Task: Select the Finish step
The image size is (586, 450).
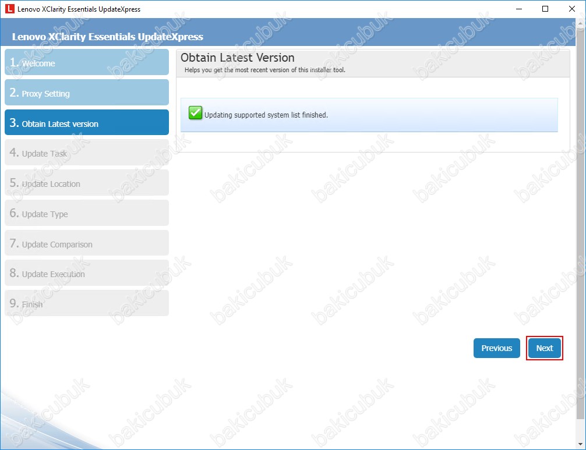Action: tap(87, 304)
